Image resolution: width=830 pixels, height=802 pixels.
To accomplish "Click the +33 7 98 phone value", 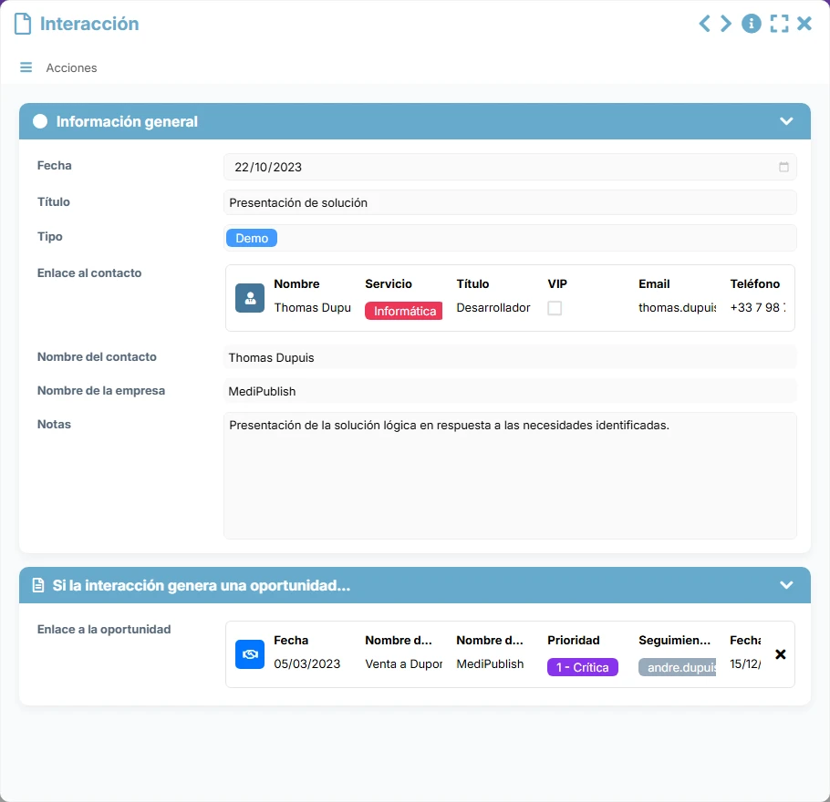I will (x=757, y=308).
